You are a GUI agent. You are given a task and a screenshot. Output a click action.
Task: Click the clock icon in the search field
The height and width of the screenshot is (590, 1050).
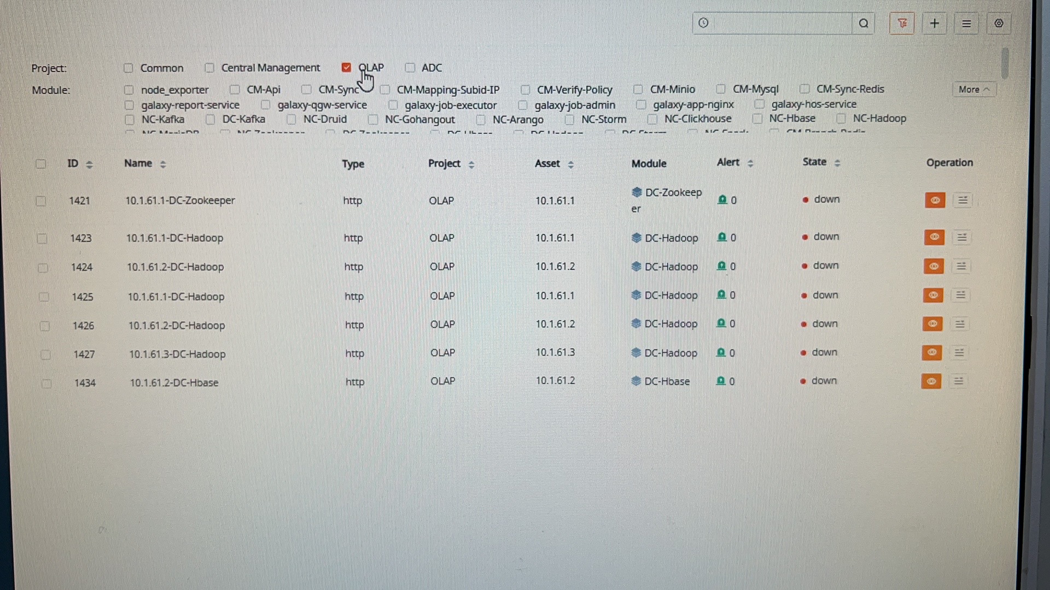pyautogui.click(x=703, y=23)
